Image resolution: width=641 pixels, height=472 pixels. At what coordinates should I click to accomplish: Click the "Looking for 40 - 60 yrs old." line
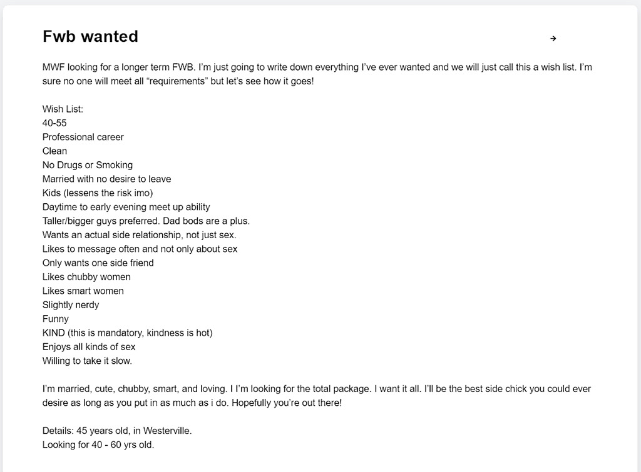(x=98, y=445)
